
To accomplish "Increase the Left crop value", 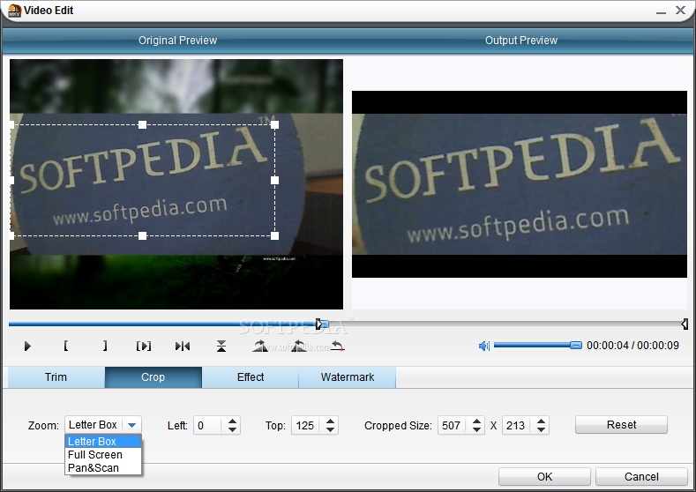I will coord(232,421).
